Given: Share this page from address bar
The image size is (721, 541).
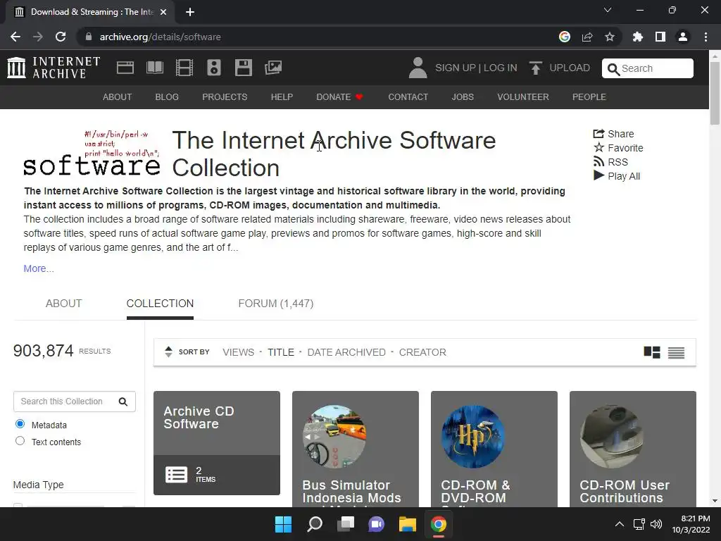Looking at the screenshot, I should [x=587, y=37].
